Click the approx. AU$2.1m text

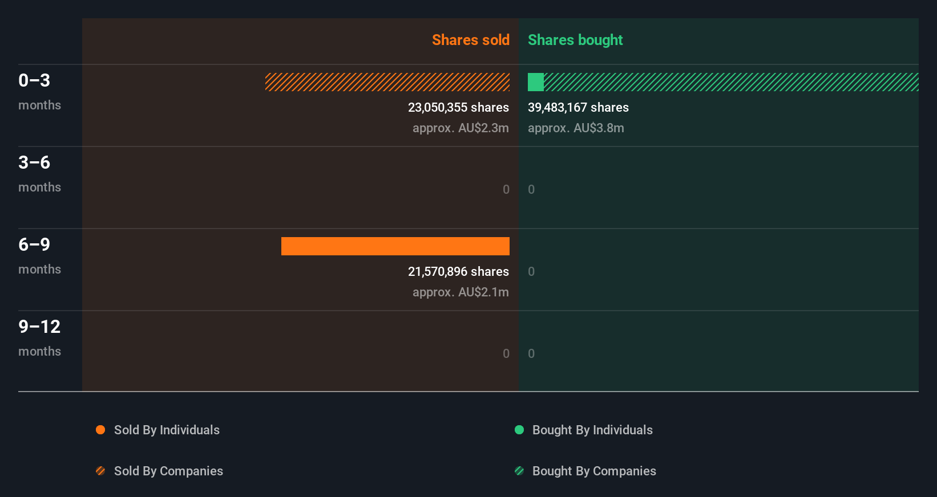point(461,292)
